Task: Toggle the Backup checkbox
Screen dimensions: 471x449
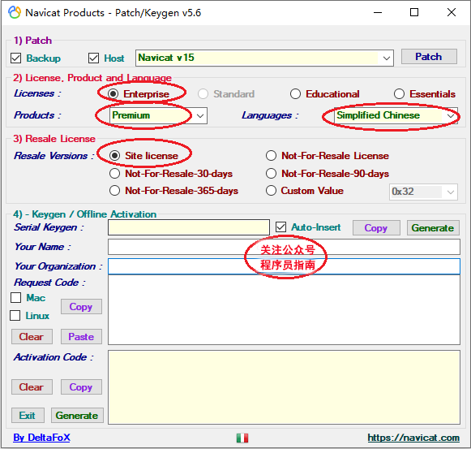Action: tap(15, 58)
